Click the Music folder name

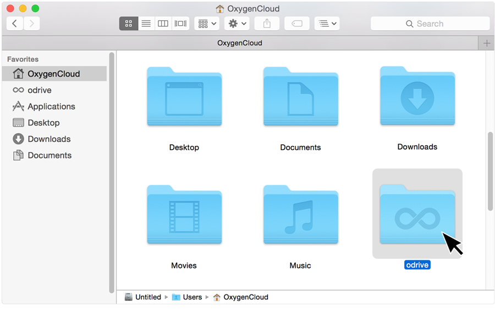tap(300, 265)
